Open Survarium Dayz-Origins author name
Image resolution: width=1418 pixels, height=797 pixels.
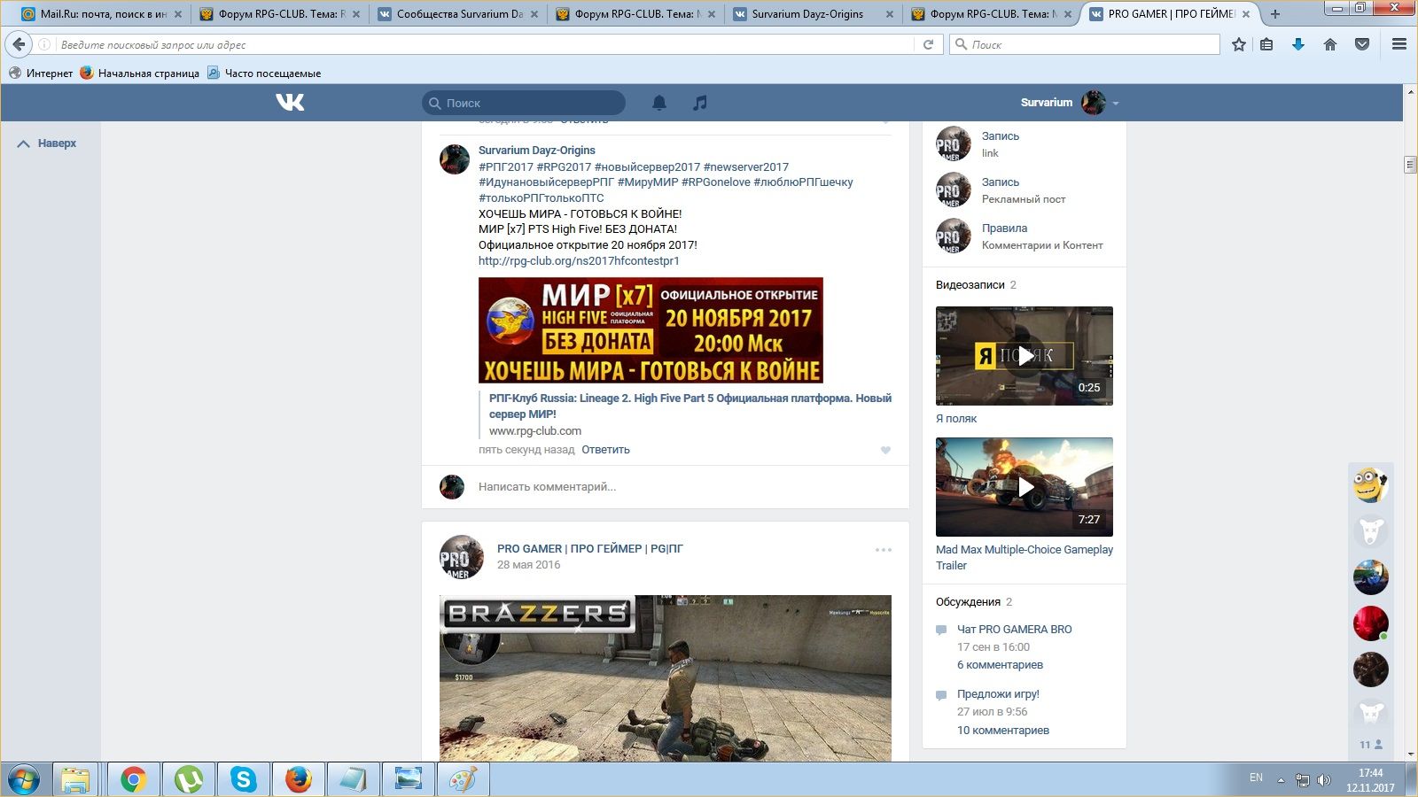click(537, 151)
